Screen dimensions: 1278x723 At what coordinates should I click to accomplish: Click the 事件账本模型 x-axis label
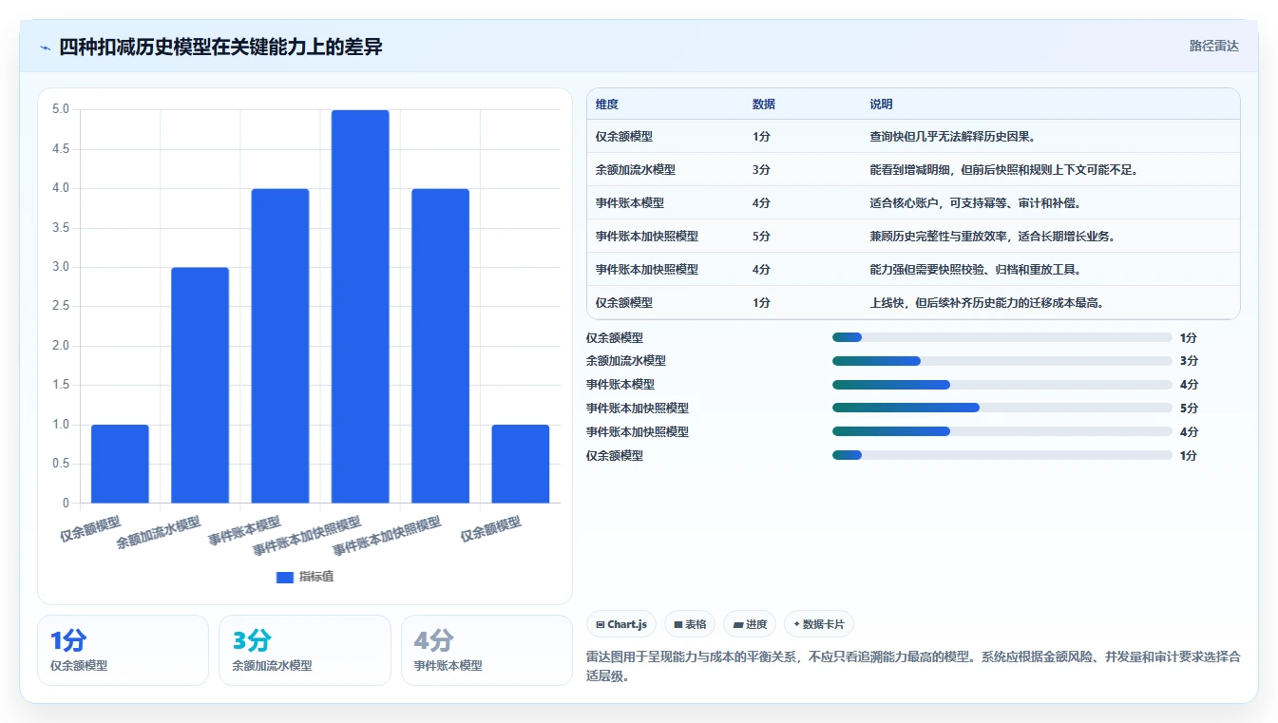(x=245, y=530)
